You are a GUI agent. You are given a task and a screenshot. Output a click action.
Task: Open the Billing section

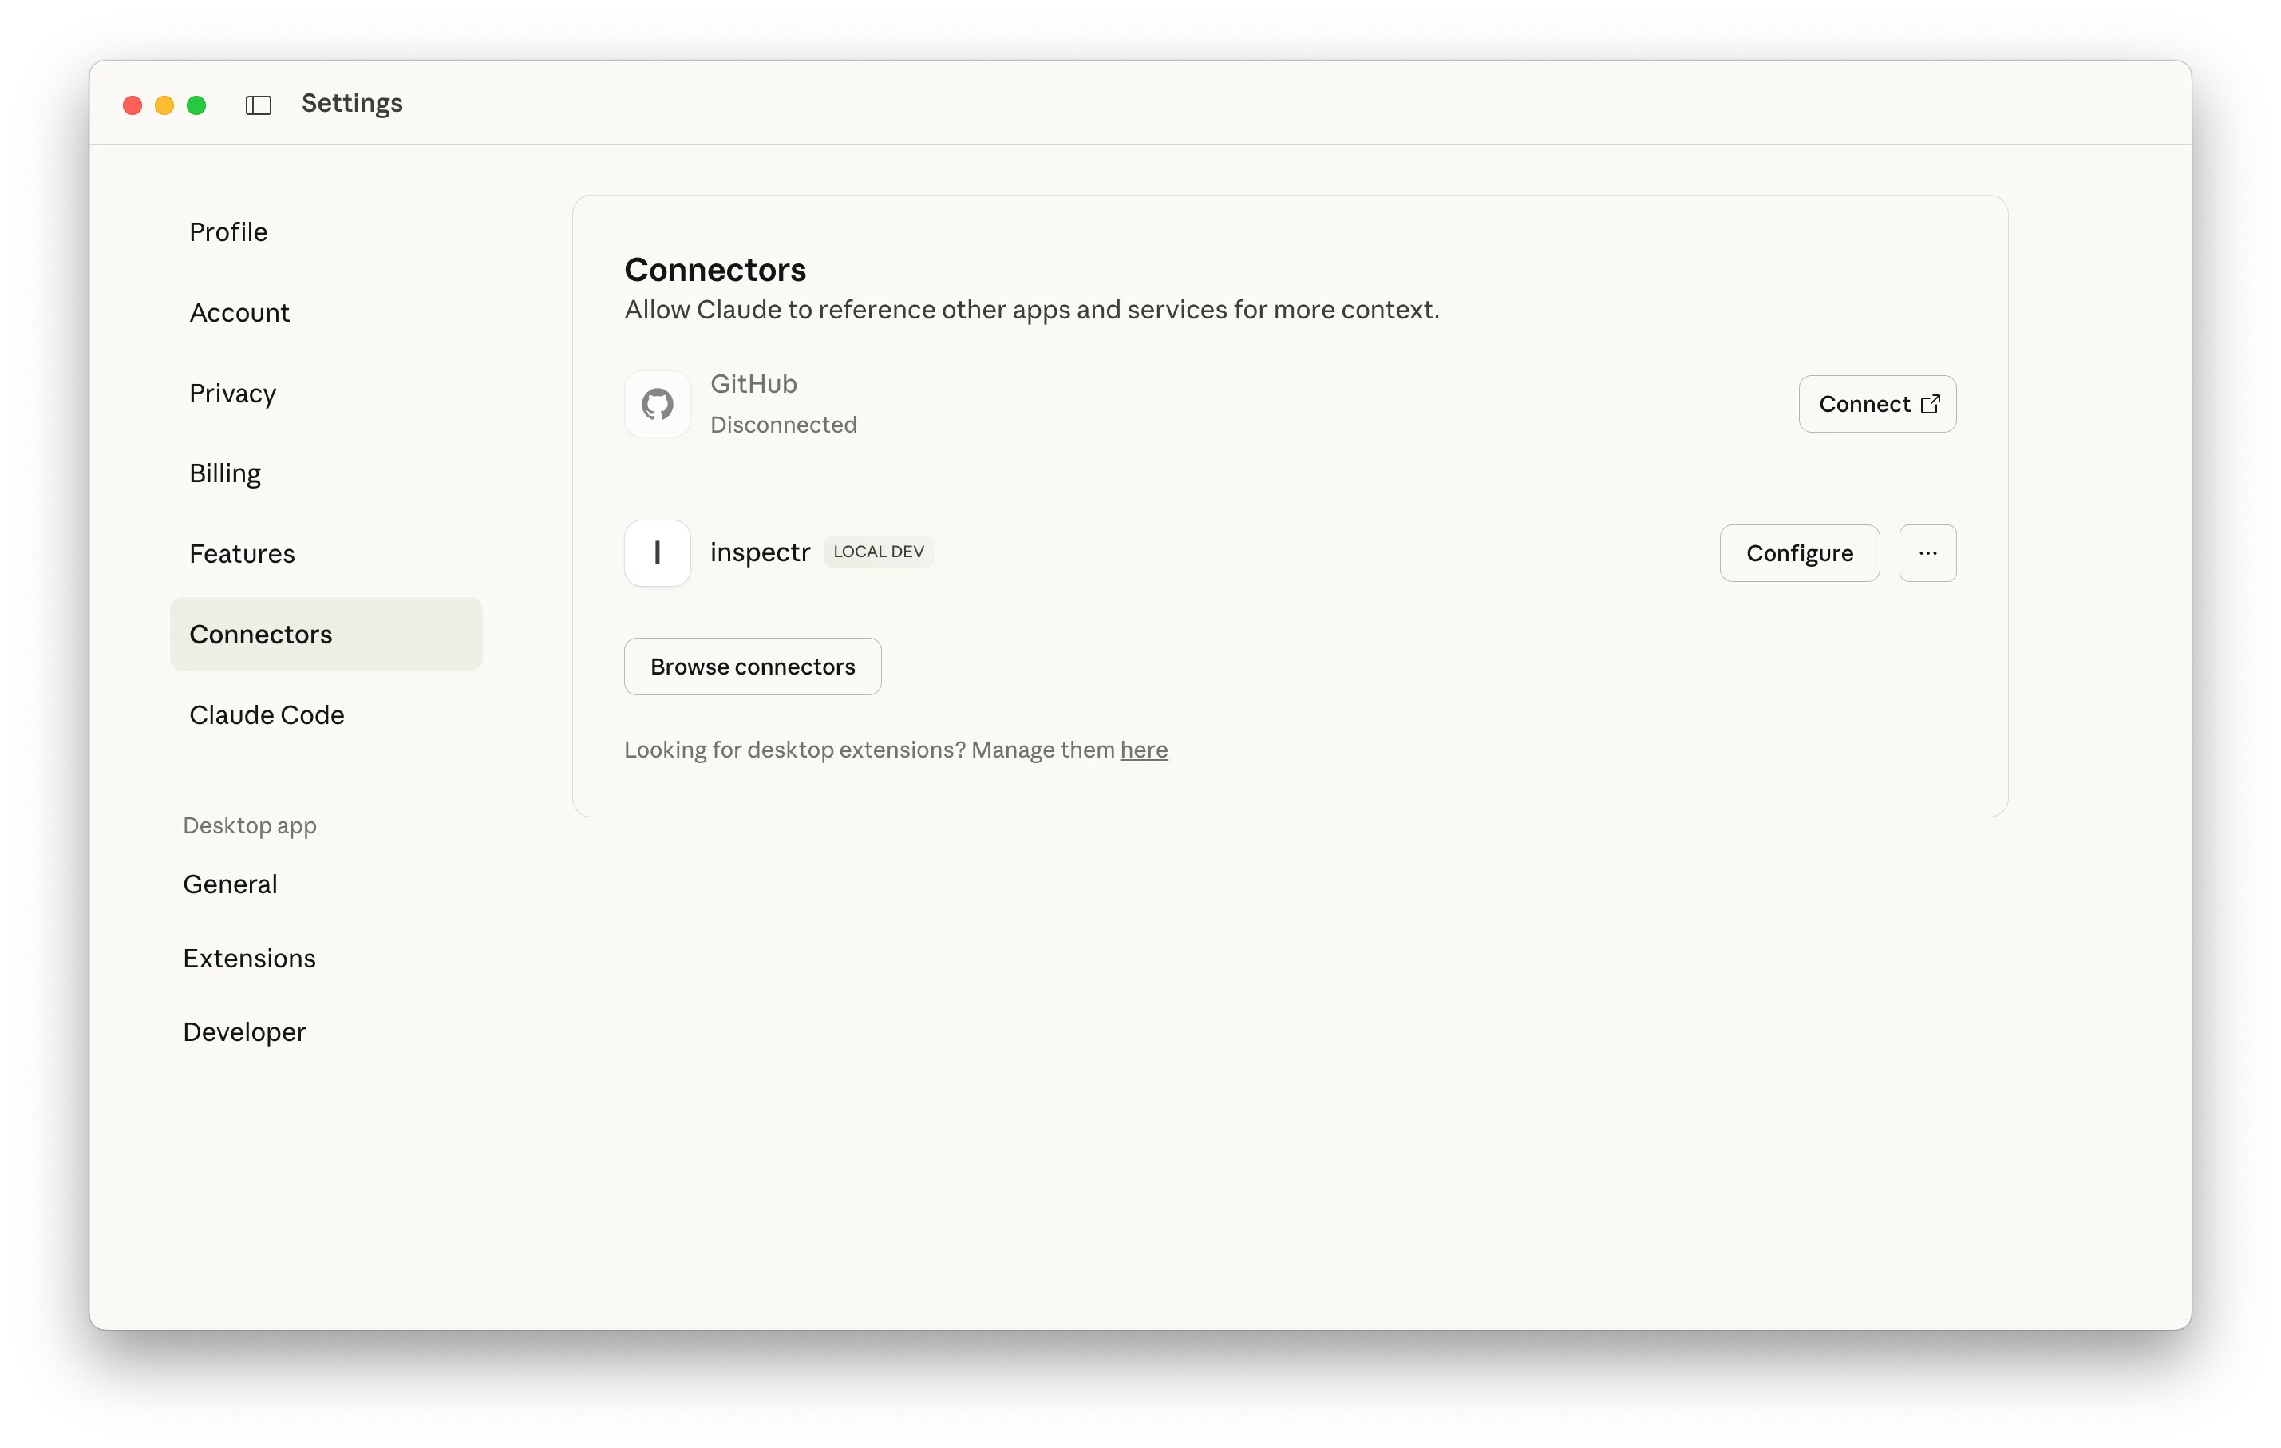(225, 474)
